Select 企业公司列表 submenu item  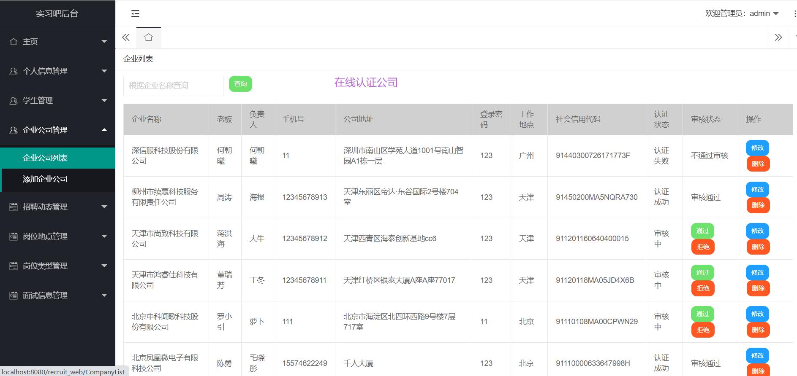(57, 158)
